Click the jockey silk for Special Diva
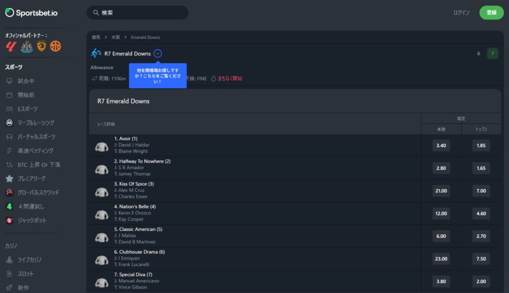The width and height of the screenshot is (509, 293). point(101,283)
